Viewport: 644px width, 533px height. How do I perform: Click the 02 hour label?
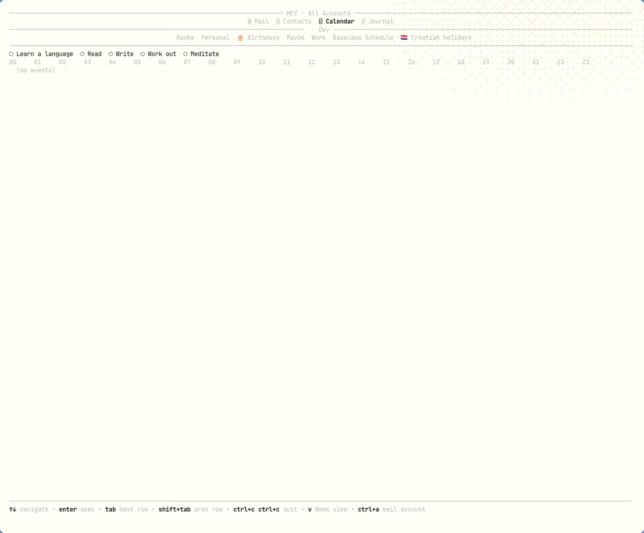coord(63,62)
